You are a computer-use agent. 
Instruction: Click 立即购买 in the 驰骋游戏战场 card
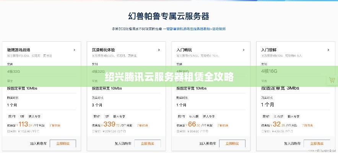[x=63, y=143]
